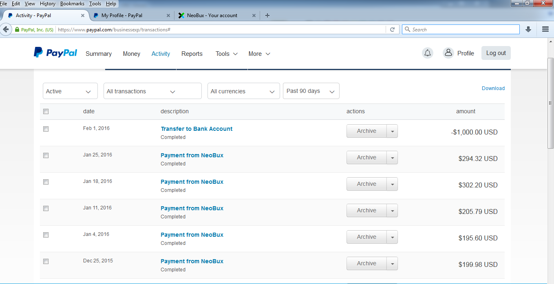Screen dimensions: 554x284
Task: Tick the select-all checkbox in table header
Action: tap(46, 112)
